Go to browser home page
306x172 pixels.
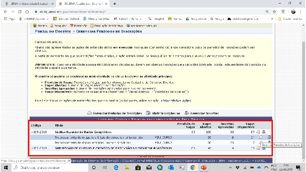pos(27,12)
